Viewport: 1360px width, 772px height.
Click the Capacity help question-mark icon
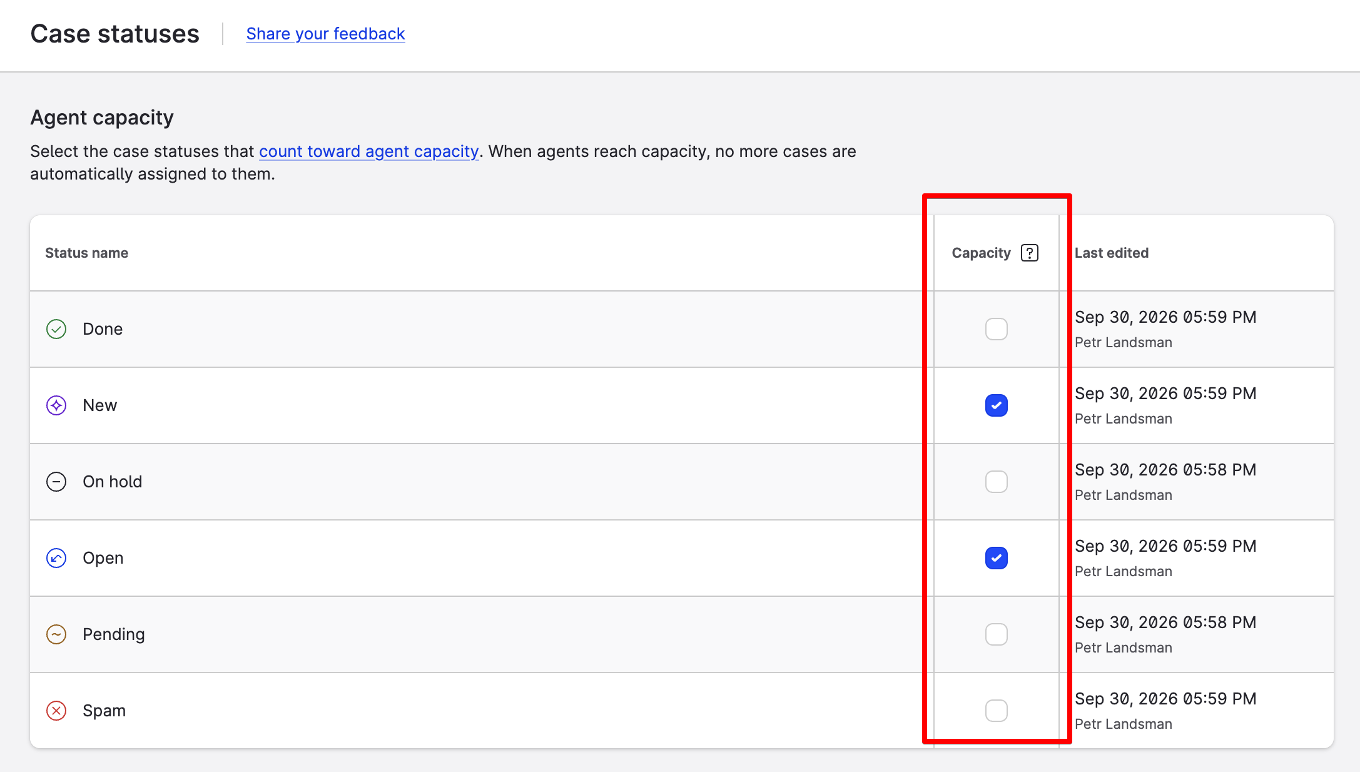(1029, 253)
